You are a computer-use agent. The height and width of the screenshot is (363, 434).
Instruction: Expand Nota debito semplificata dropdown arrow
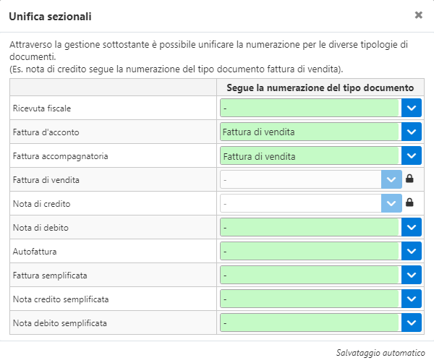412,323
